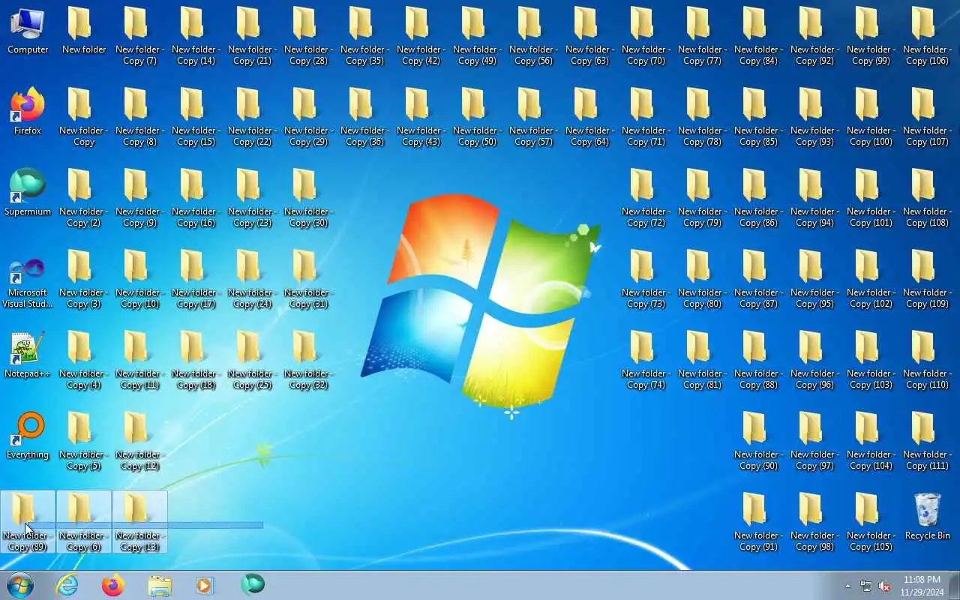Select the folder 'New folder - Copy (6)'
The width and height of the screenshot is (960, 600).
pyautogui.click(x=84, y=522)
